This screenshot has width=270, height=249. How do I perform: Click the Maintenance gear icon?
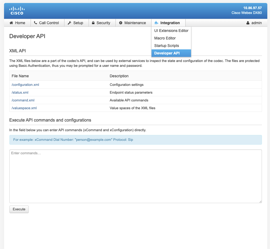(121, 23)
